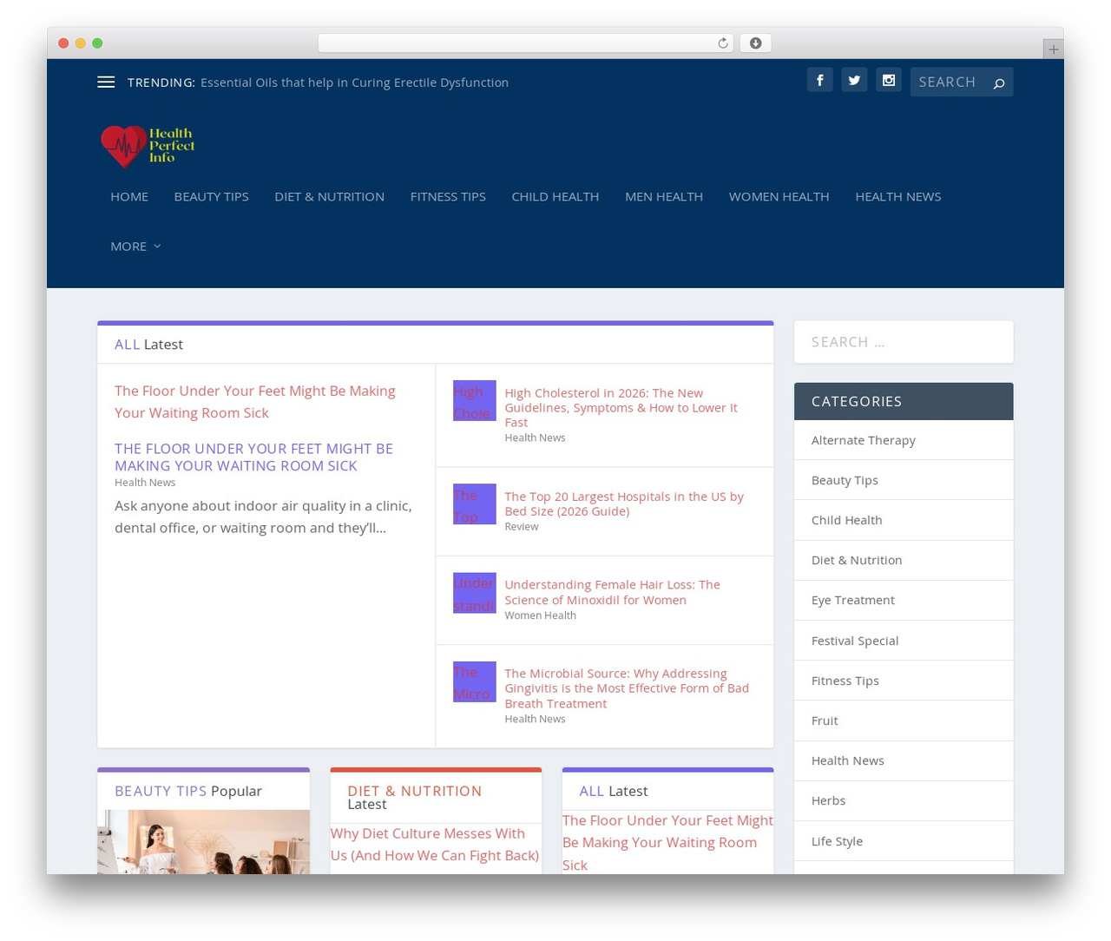Open the Herbs category link
Image resolution: width=1111 pixels, height=941 pixels.
coord(828,800)
